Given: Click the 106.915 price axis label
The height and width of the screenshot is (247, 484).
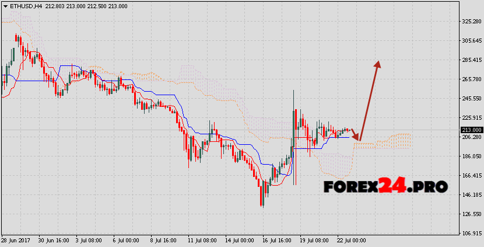Looking at the screenshot, I should [x=471, y=234].
